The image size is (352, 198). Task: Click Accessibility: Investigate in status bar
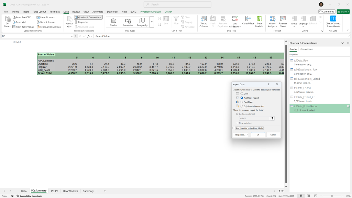tap(29, 196)
